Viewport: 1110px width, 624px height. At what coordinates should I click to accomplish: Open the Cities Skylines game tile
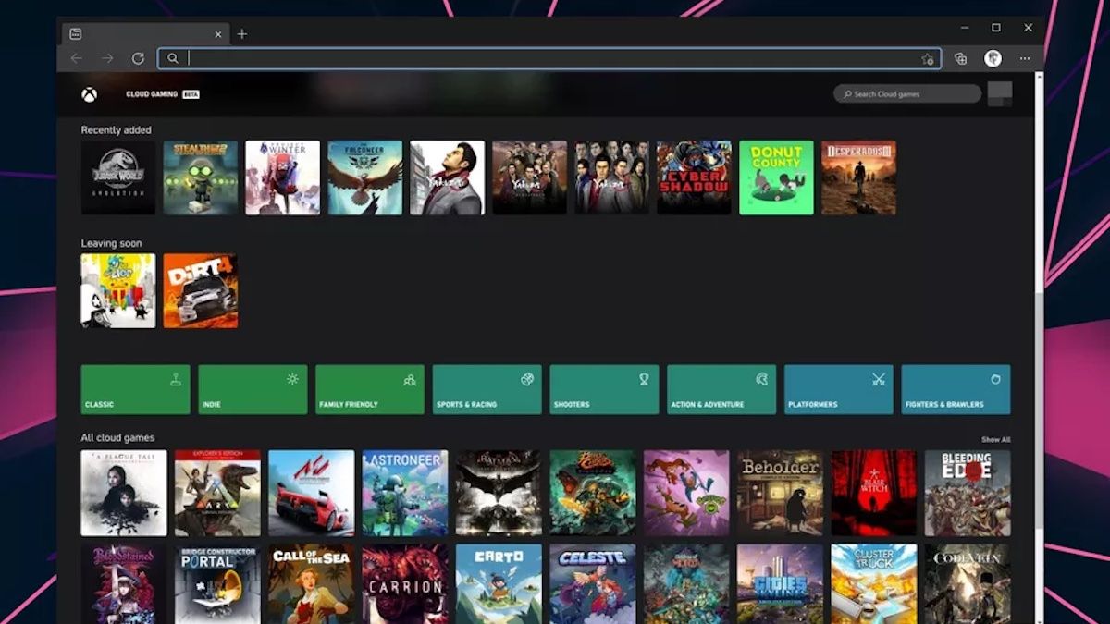(780, 583)
